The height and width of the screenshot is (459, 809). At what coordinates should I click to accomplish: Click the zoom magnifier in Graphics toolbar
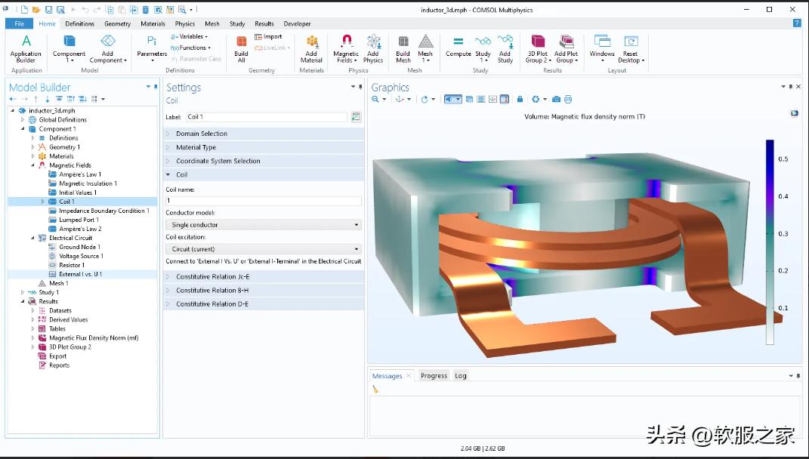click(x=375, y=99)
